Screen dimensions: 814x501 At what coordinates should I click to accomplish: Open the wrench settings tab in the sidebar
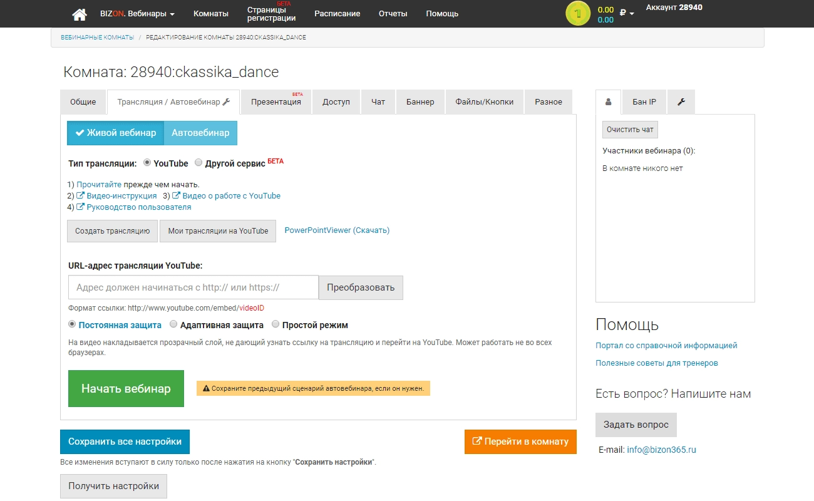681,102
